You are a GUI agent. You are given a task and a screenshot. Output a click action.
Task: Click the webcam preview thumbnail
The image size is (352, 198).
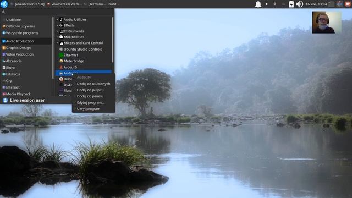tap(327, 23)
